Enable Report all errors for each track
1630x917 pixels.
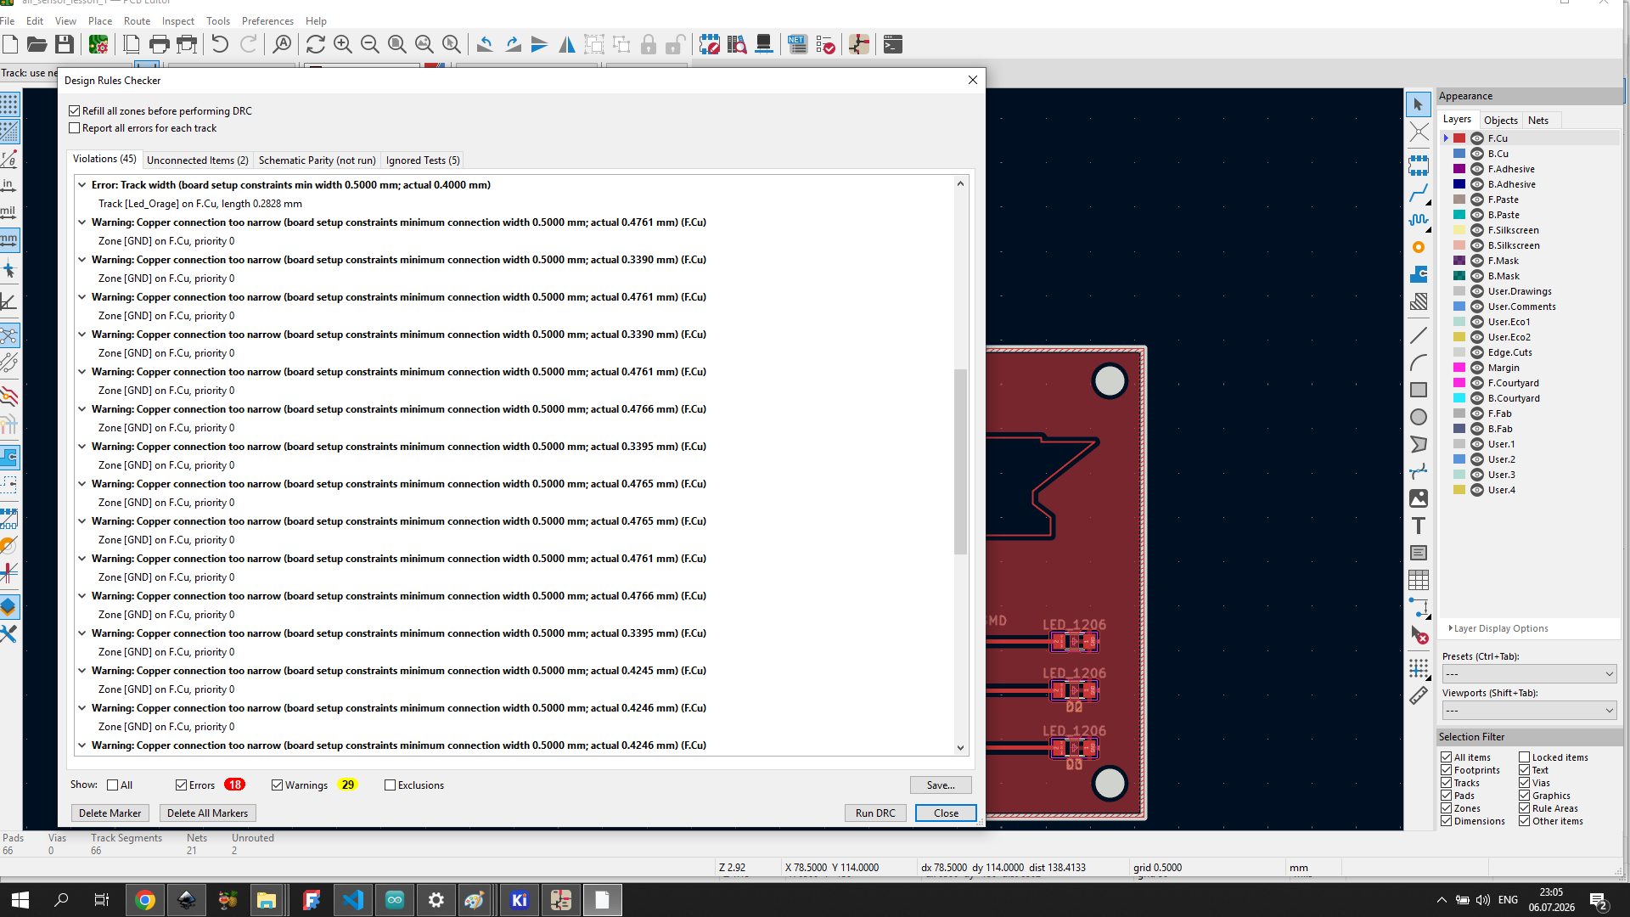coord(75,128)
